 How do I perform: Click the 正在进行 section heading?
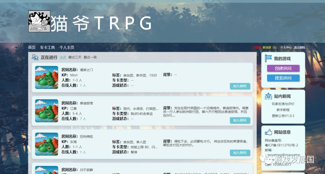pos(49,57)
